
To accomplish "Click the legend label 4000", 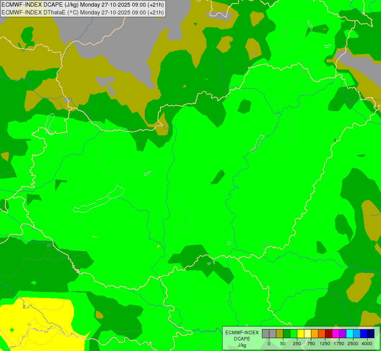I will (x=367, y=344).
